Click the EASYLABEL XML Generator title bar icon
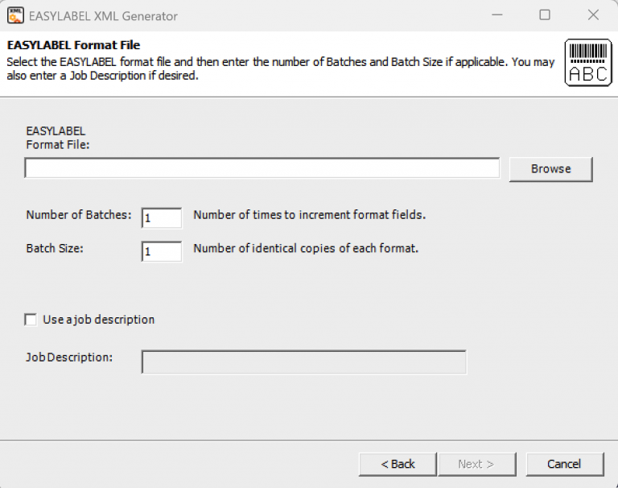This screenshot has height=488, width=618. (x=14, y=15)
